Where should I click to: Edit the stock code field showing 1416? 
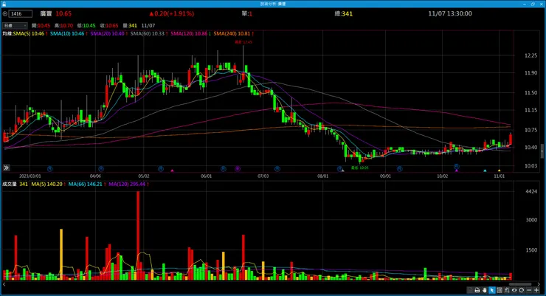(21, 14)
